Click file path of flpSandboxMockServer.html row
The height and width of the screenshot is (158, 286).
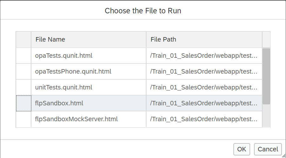(x=204, y=119)
